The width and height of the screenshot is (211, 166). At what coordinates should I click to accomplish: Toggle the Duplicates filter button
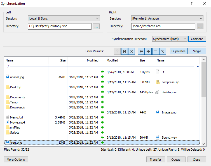click(179, 51)
